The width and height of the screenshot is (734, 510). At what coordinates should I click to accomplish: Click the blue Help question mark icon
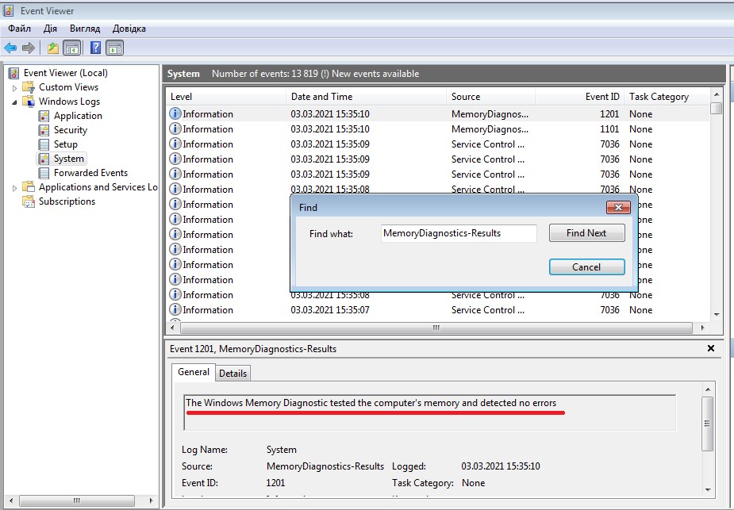click(95, 48)
